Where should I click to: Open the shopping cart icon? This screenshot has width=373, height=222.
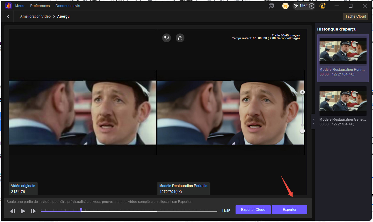285,6
